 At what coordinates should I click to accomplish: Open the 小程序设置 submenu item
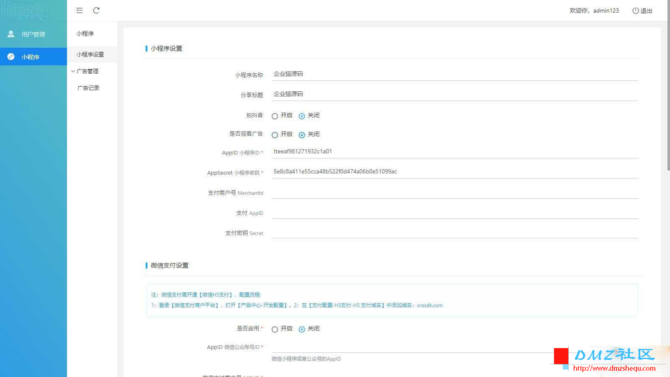tap(92, 54)
